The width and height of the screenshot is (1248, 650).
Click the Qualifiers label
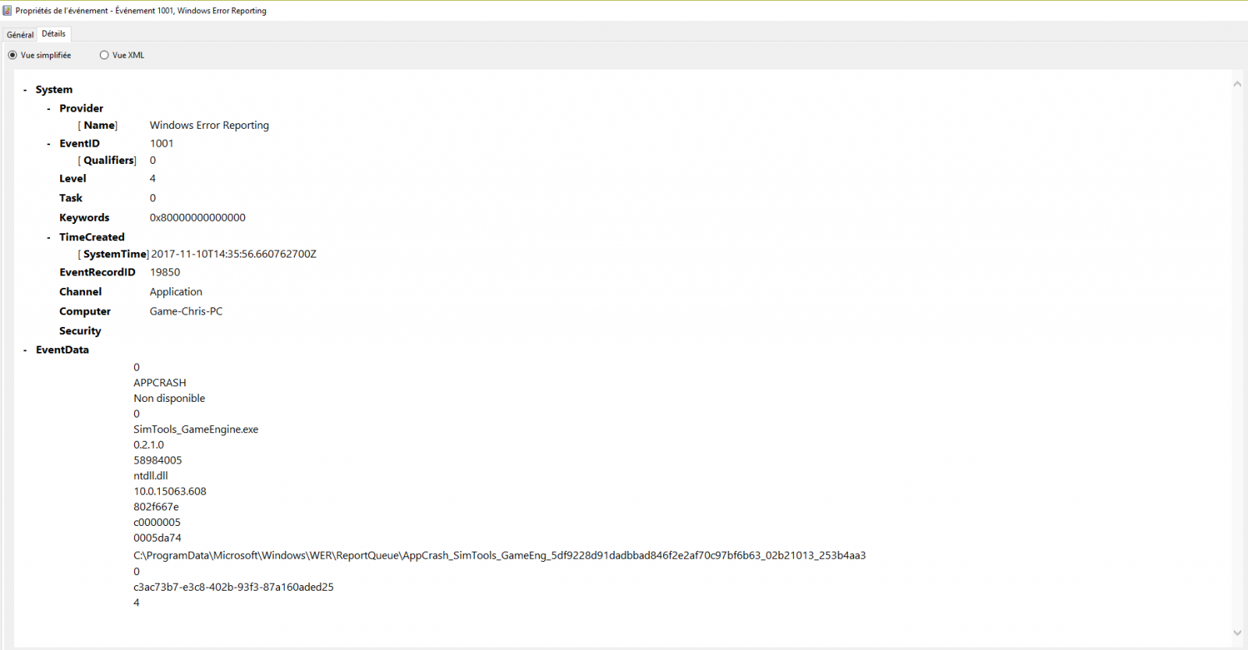pyautogui.click(x=107, y=161)
